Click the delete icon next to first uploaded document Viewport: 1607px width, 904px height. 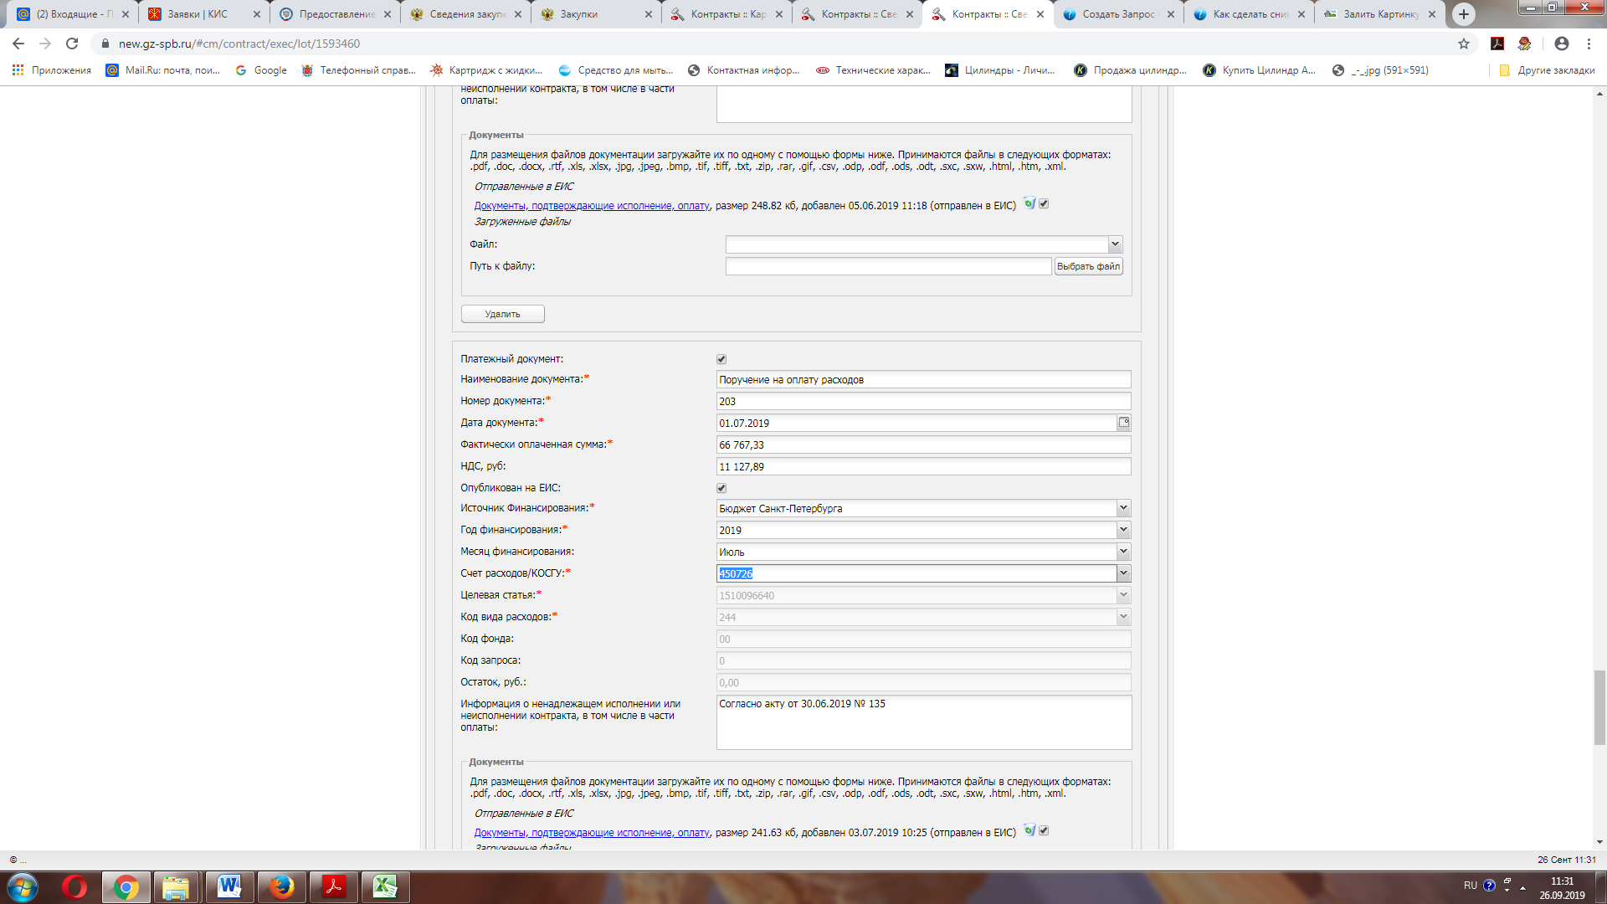point(1029,203)
